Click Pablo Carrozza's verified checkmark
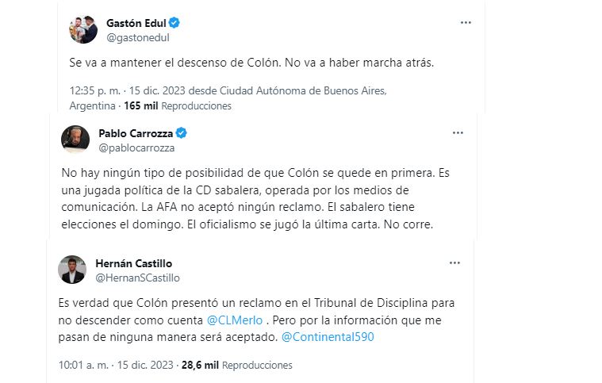This screenshot has height=383, width=602. pos(181,133)
